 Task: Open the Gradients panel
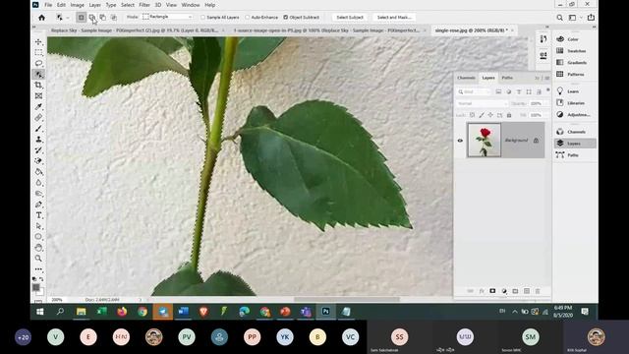[x=572, y=63]
